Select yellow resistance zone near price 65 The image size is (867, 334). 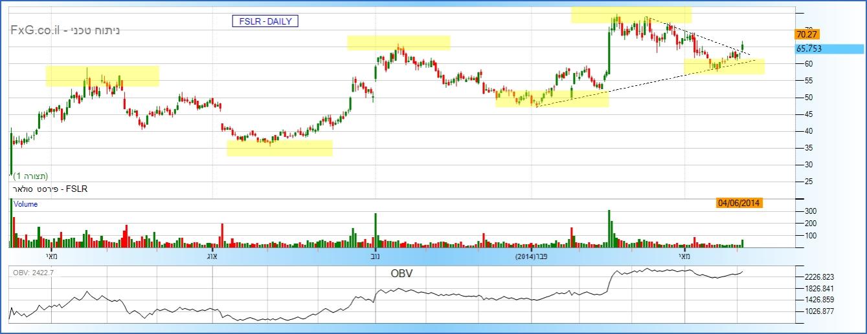tap(398, 43)
